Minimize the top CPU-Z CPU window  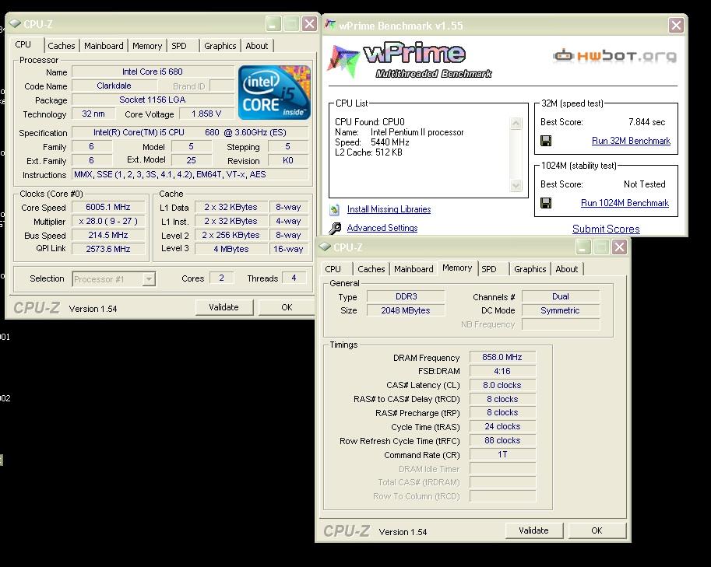[273, 23]
